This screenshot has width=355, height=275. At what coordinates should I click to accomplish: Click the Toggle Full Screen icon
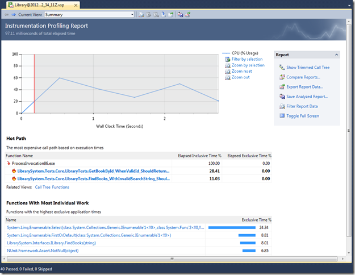[282, 116]
